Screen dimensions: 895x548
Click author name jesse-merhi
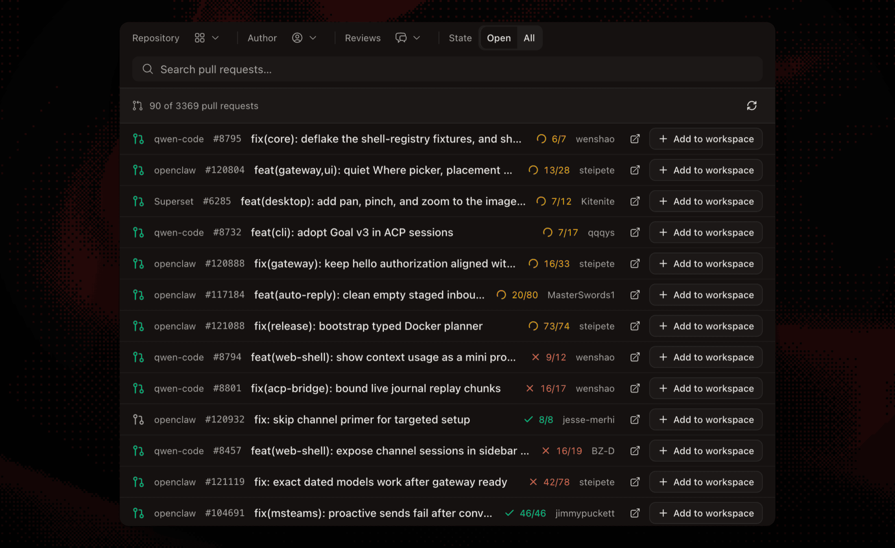[x=588, y=419]
